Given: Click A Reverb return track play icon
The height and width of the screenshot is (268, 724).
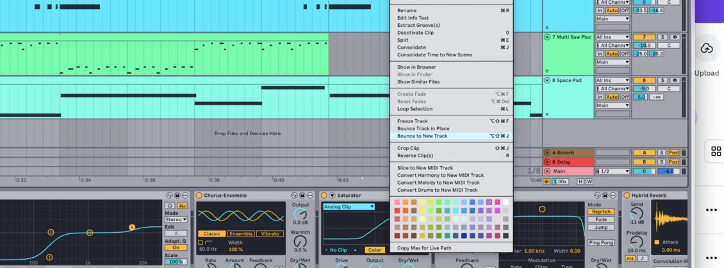Looking at the screenshot, I should [x=547, y=153].
